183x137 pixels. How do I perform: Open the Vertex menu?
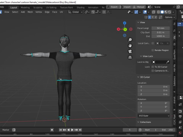click(39, 12)
